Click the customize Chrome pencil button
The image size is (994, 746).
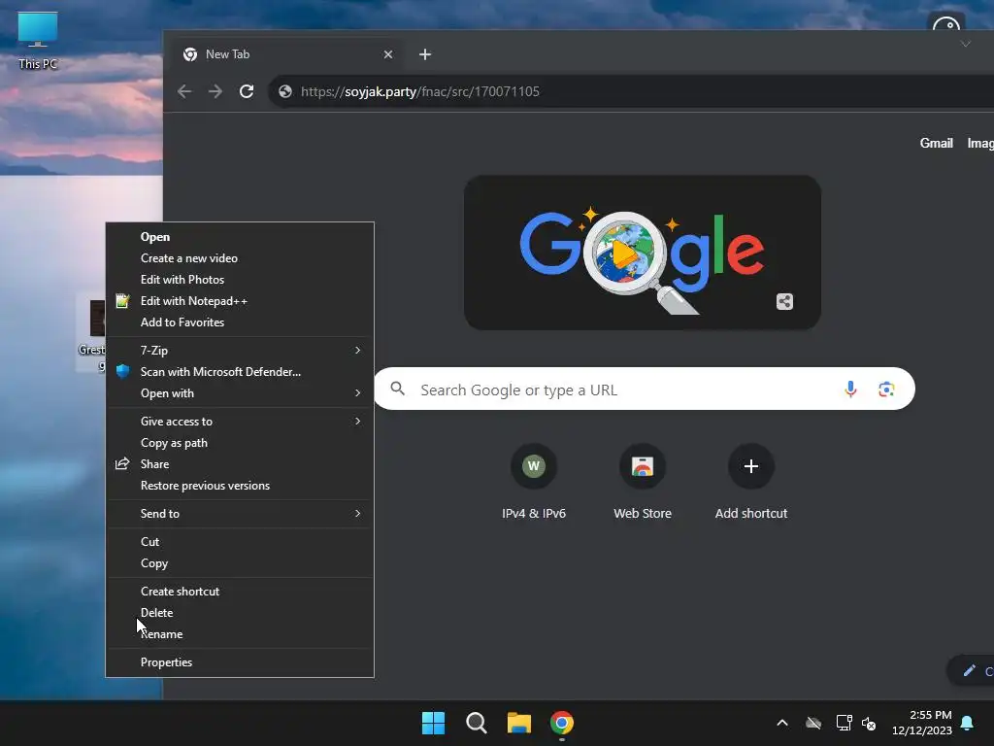tap(972, 670)
